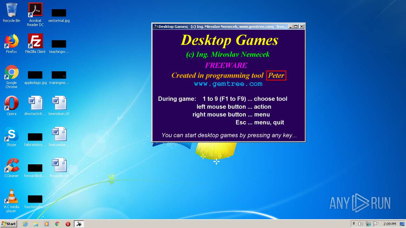This screenshot has height=228, width=406.
Task: Open the Google Chrome desktop shortcut
Action: pos(11,77)
